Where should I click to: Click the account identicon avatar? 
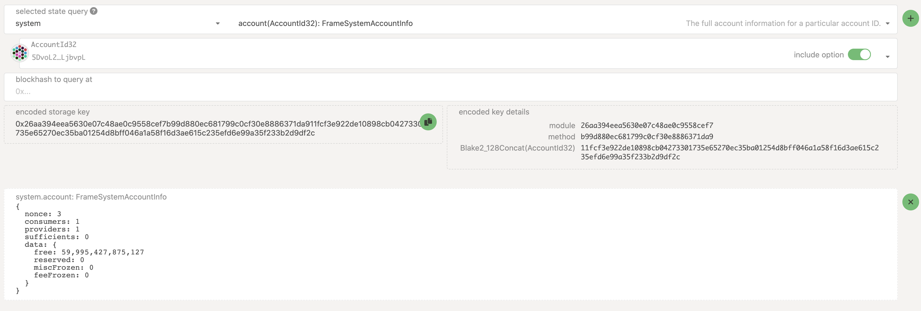coord(20,53)
